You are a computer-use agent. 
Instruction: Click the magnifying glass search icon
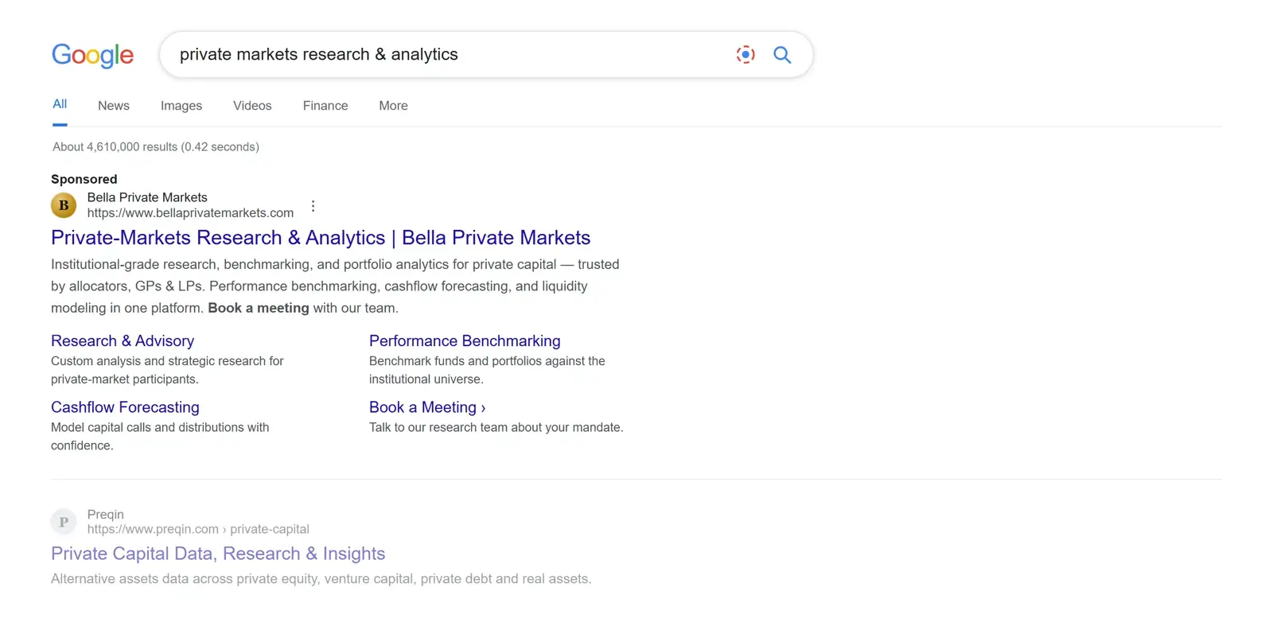(782, 54)
